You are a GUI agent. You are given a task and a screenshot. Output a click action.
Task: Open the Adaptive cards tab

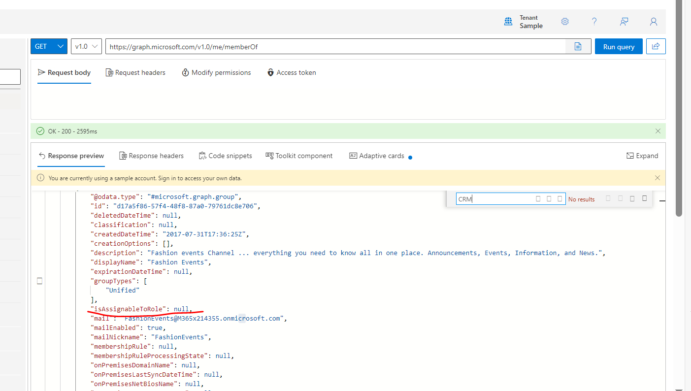point(377,156)
